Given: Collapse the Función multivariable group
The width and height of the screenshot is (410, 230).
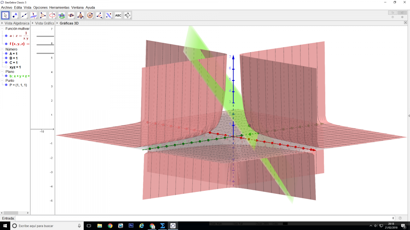Looking at the screenshot, I should tap(2, 29).
